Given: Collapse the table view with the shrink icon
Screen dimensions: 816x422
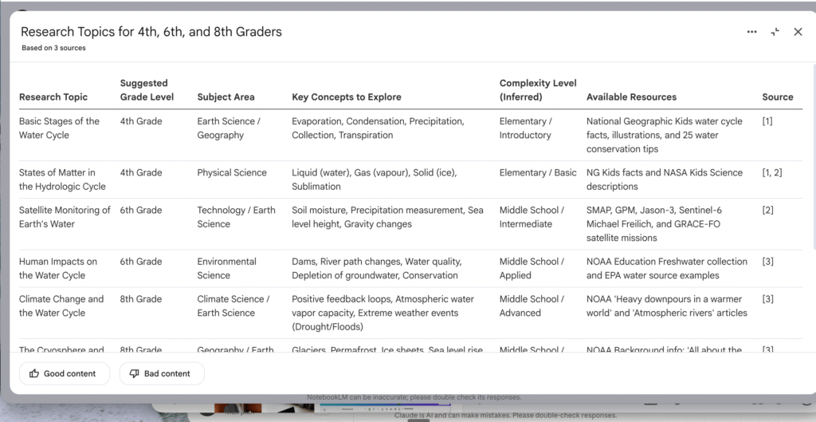Looking at the screenshot, I should pos(775,32).
